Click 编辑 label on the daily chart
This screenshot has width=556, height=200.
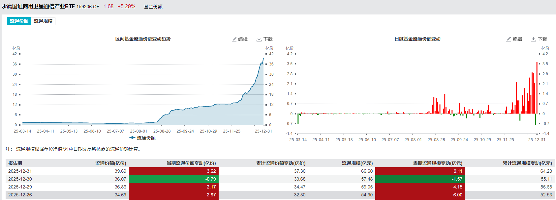click(x=517, y=39)
